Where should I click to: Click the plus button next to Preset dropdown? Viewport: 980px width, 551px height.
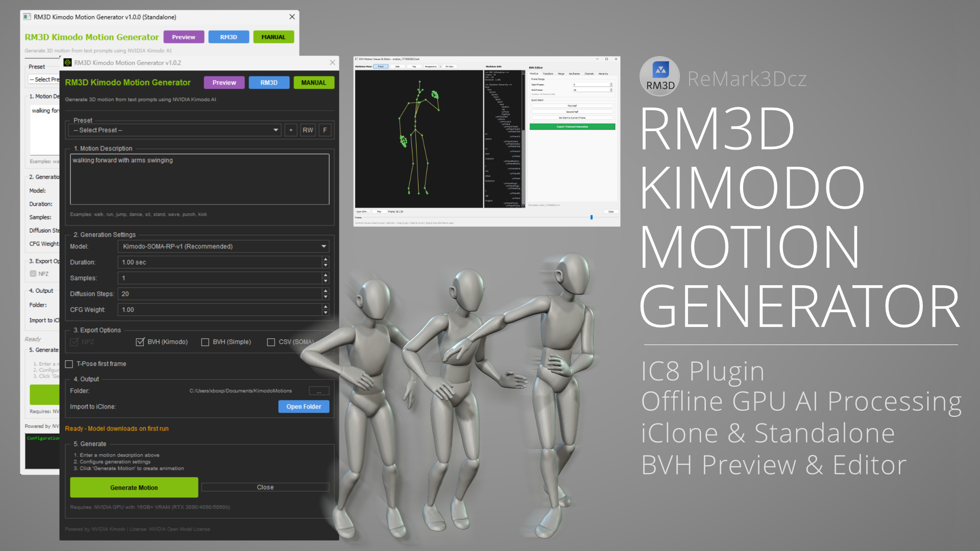tap(291, 130)
